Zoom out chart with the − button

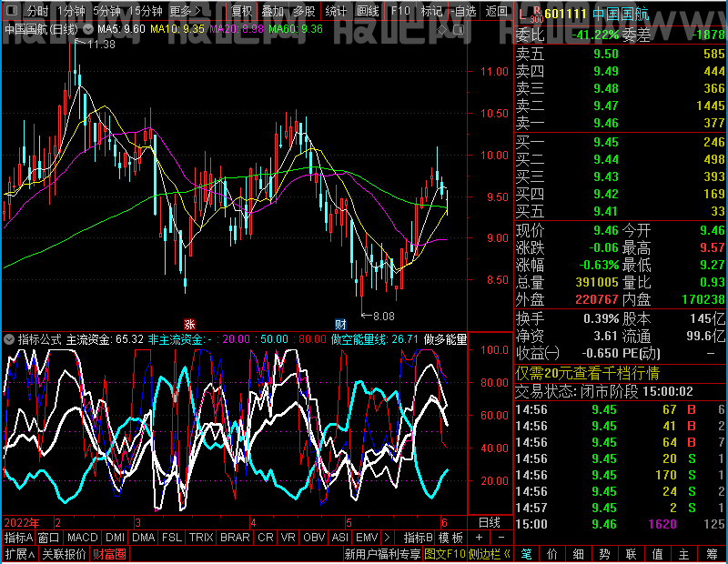click(x=501, y=537)
